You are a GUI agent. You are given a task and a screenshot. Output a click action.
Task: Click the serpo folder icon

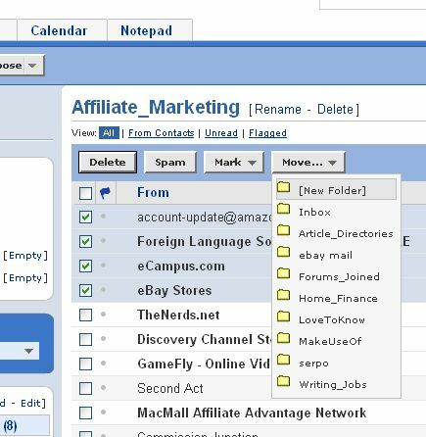coord(283,360)
